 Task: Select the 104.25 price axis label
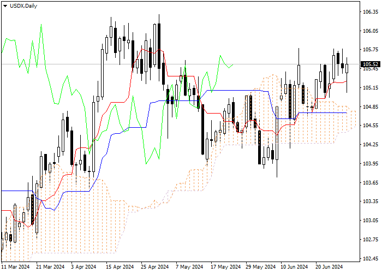[x=371, y=145]
